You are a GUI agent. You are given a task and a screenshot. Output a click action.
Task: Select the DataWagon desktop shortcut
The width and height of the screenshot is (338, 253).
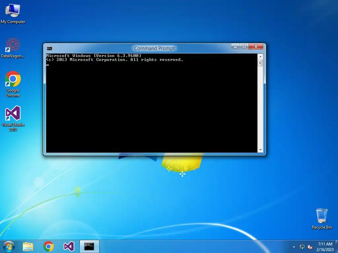(x=13, y=48)
